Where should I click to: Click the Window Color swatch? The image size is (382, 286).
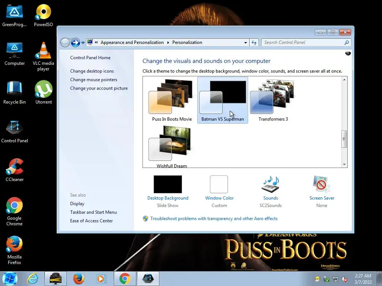(219, 184)
